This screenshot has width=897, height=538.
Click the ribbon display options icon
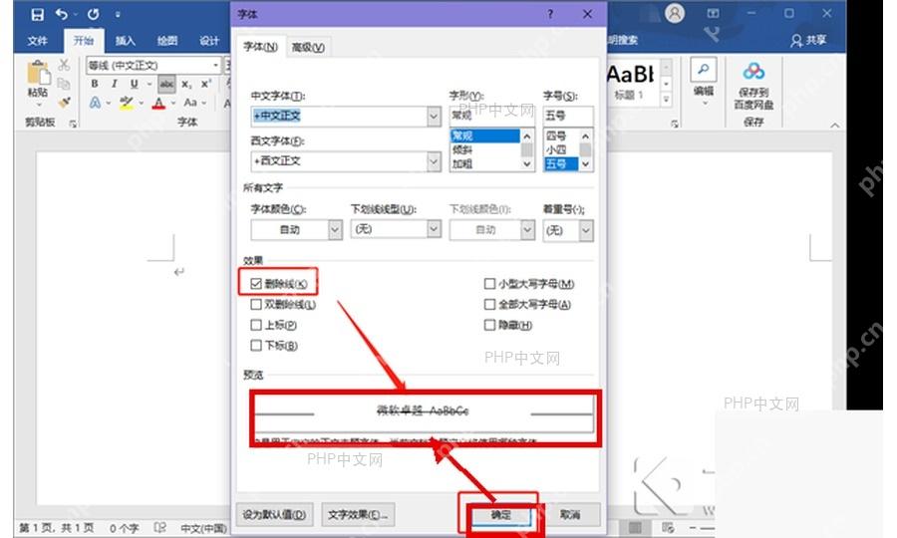tap(713, 13)
